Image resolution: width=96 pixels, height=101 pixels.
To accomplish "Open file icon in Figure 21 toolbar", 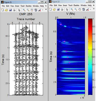I will [x=6, y=10].
